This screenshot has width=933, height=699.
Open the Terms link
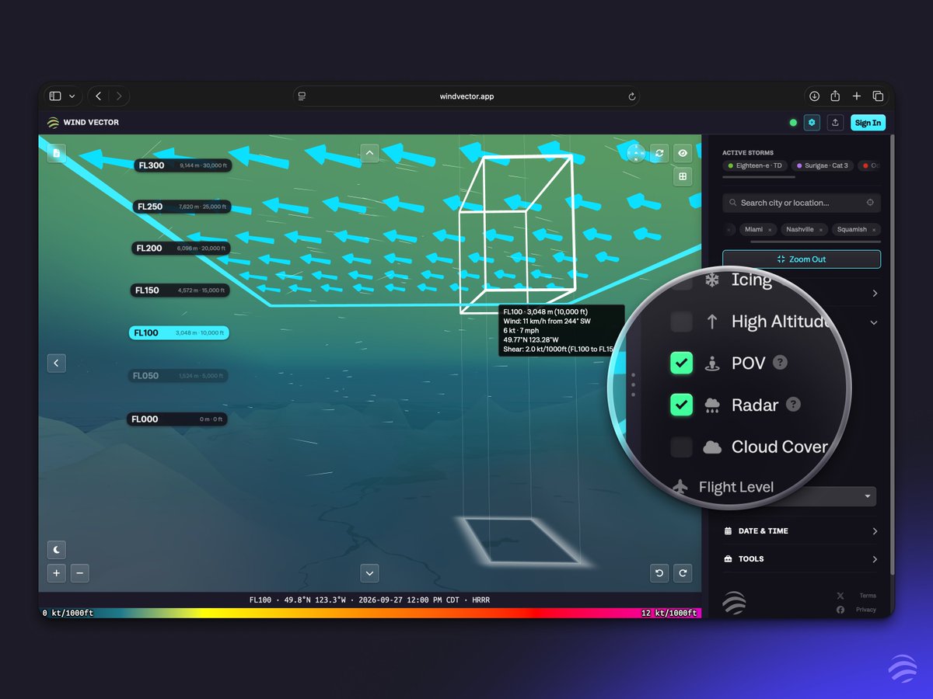pyautogui.click(x=868, y=596)
